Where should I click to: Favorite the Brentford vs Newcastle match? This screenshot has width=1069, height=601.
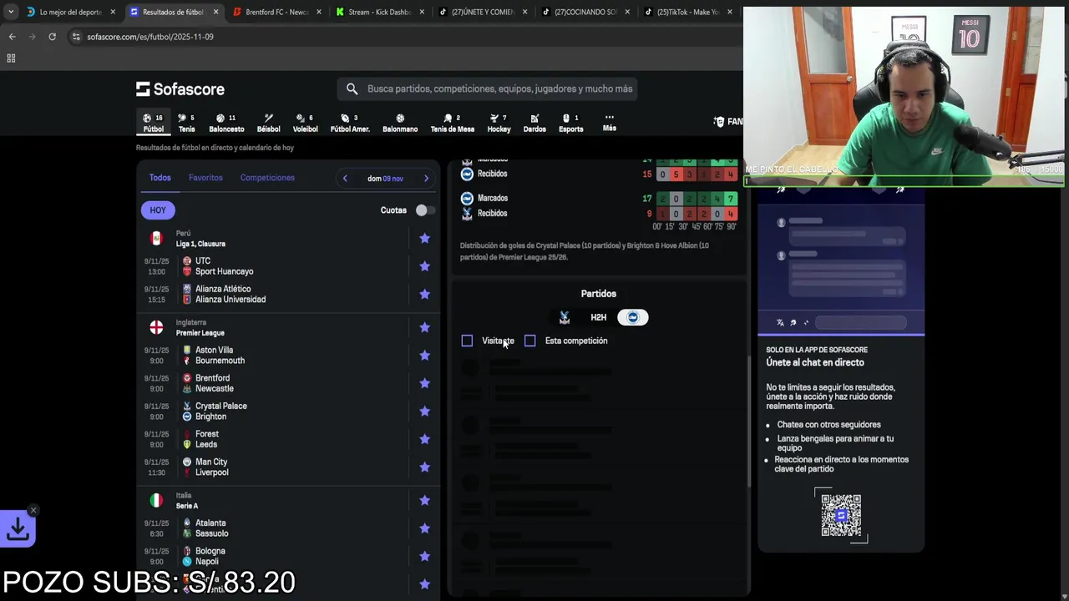424,383
